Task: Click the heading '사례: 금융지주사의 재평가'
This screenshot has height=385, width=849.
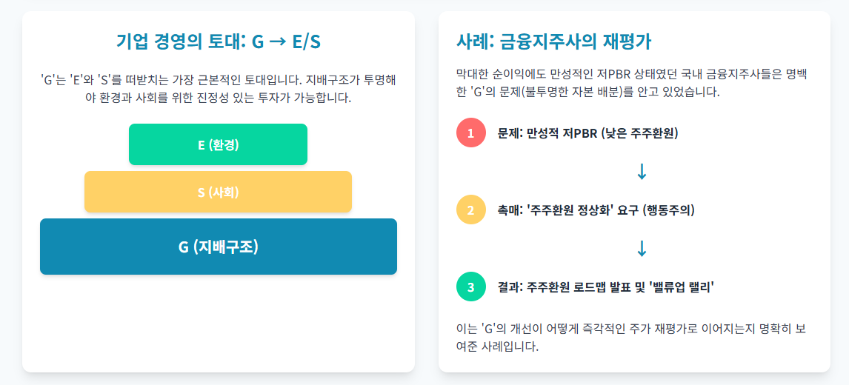Action: 554,41
